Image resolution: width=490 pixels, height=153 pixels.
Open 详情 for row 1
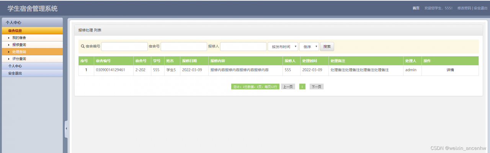point(450,70)
